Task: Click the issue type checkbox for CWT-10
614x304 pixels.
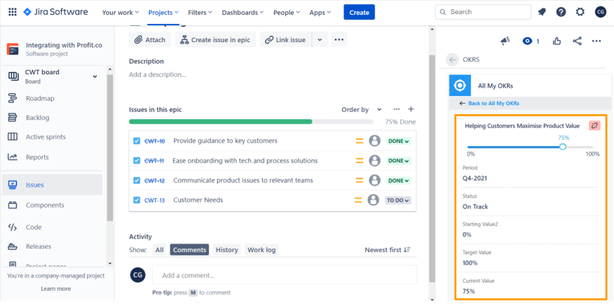Action: (137, 141)
